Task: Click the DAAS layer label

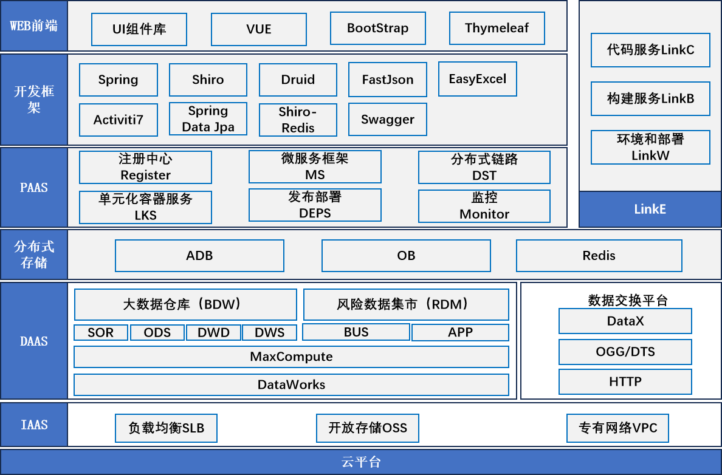Action: (34, 341)
